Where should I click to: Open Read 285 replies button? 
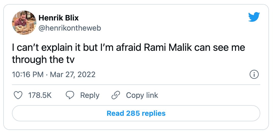pos(136,113)
